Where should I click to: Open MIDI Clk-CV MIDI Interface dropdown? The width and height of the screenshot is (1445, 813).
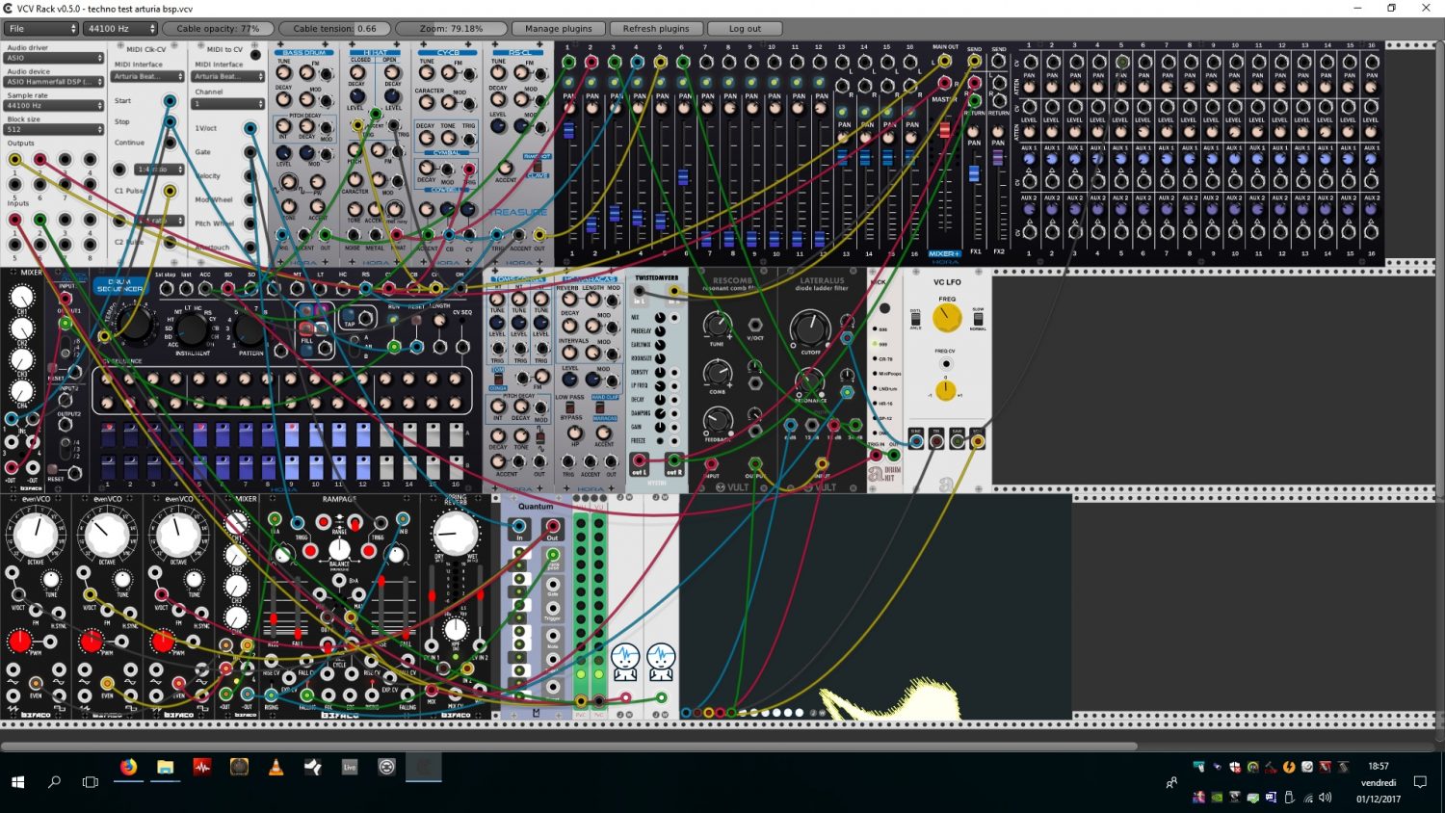148,76
